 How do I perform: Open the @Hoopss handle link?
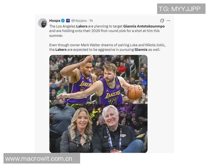click(79, 21)
